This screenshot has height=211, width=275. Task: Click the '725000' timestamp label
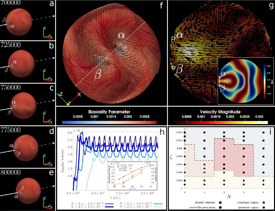[11, 45]
